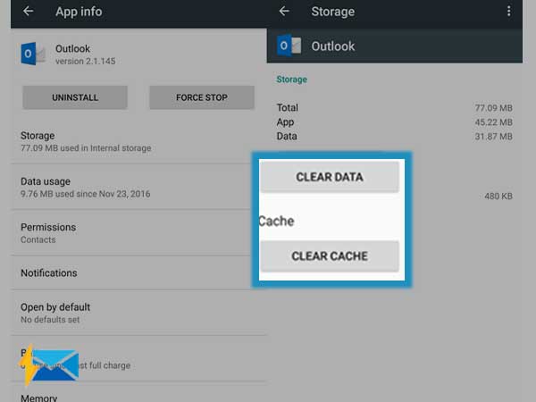Click the App info title
The width and height of the screenshot is (536, 402).
click(x=79, y=12)
